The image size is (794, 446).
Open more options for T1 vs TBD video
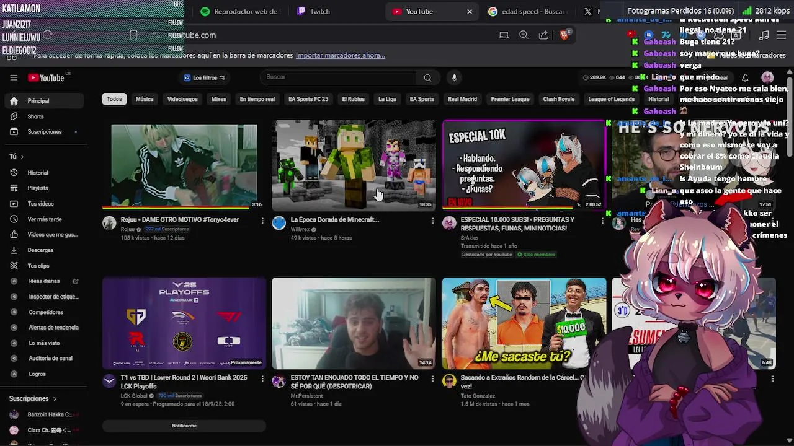[262, 378]
